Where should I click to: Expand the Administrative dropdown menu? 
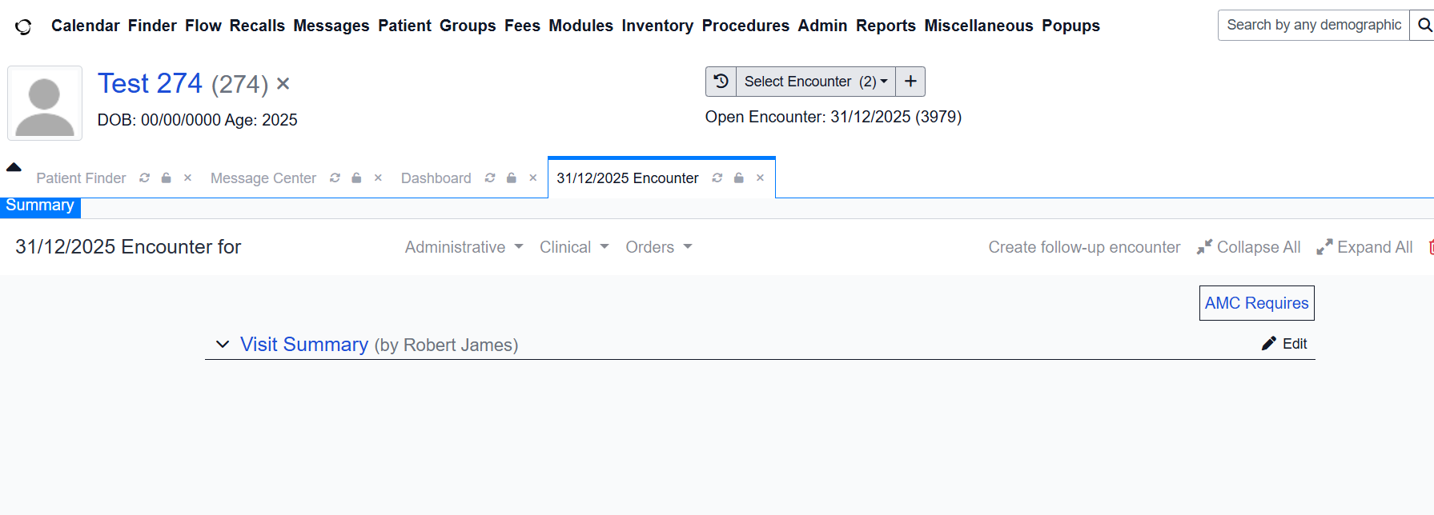[464, 247]
